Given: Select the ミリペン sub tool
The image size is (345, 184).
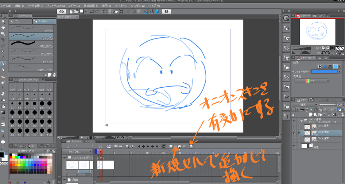Looking at the screenshot, I should point(32,28).
